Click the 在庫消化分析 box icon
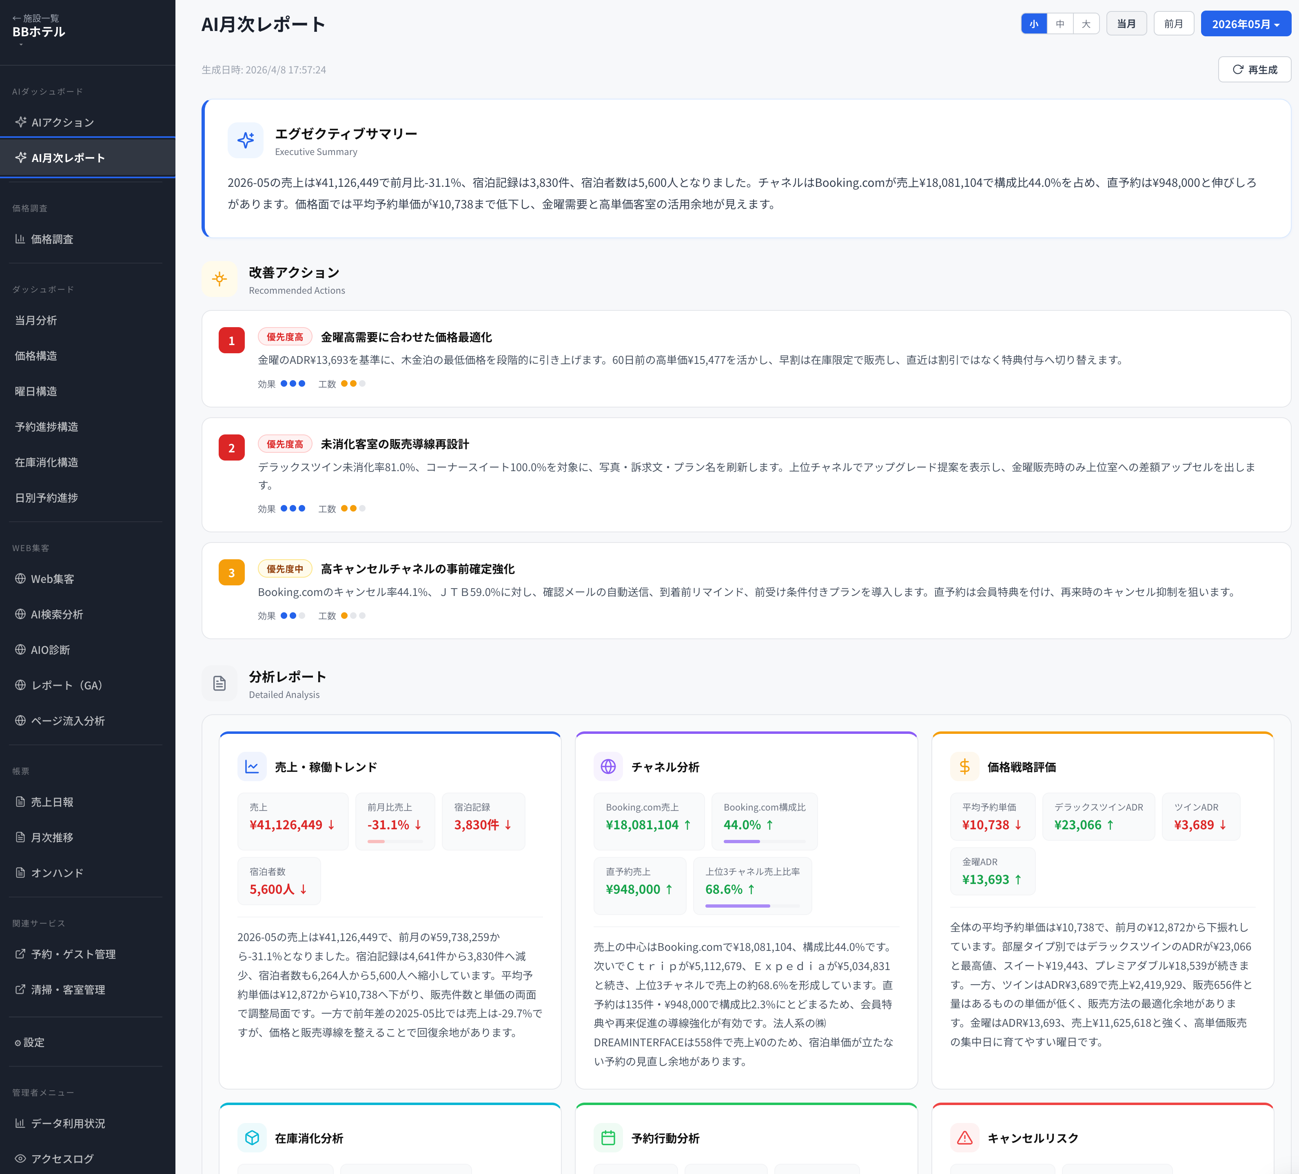This screenshot has height=1174, width=1299. click(252, 1138)
